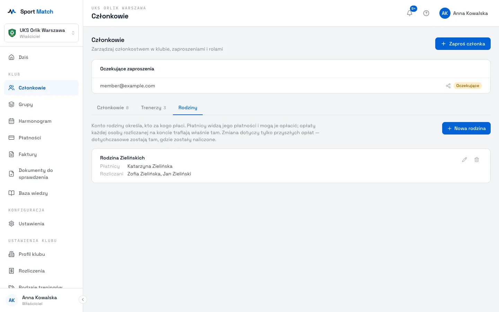Click the Sport Match logo
499x312 pixels.
pos(30,11)
